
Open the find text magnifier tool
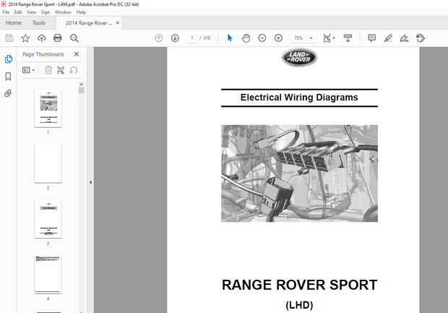[x=74, y=38]
